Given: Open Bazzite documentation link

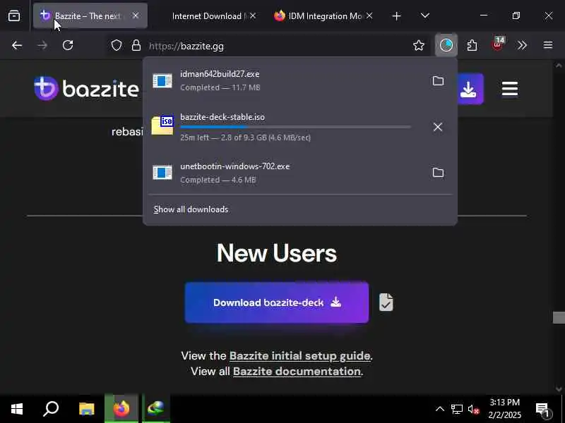Looking at the screenshot, I should pos(297,372).
